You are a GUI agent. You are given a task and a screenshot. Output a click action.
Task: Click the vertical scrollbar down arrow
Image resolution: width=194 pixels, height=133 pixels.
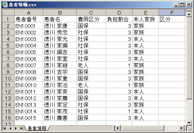tap(189, 123)
